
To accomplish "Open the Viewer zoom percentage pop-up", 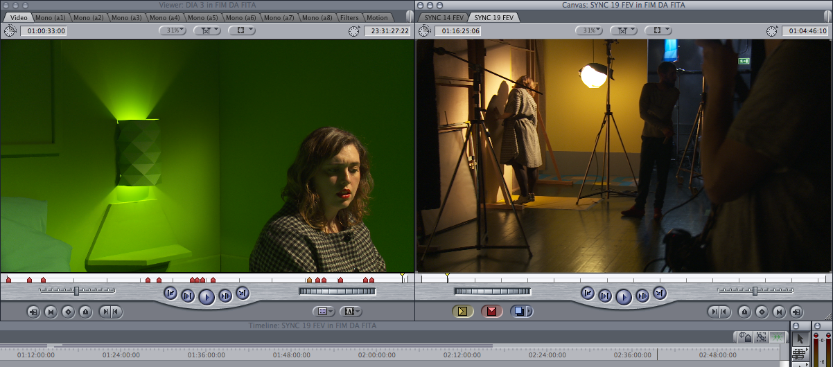I will point(173,30).
